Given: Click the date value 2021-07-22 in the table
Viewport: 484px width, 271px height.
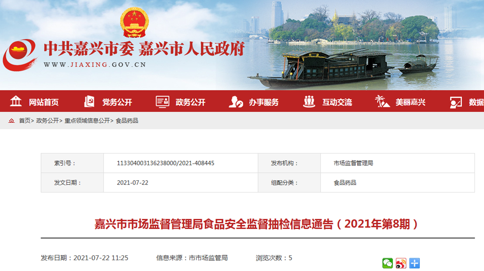Looking at the screenshot, I should 132,183.
